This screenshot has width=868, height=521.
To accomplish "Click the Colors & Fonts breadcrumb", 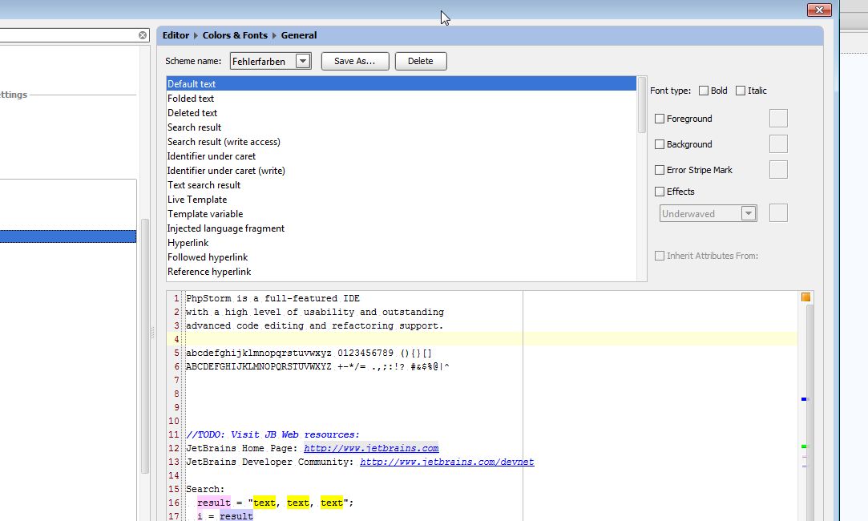I will click(235, 35).
